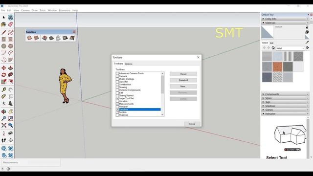Expand the Tags panel
This screenshot has height=176, width=313.
tap(285, 102)
